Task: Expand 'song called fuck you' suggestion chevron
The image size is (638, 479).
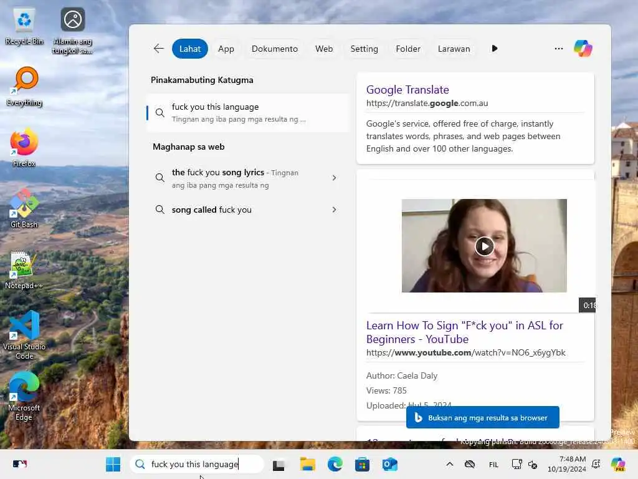Action: (334, 210)
